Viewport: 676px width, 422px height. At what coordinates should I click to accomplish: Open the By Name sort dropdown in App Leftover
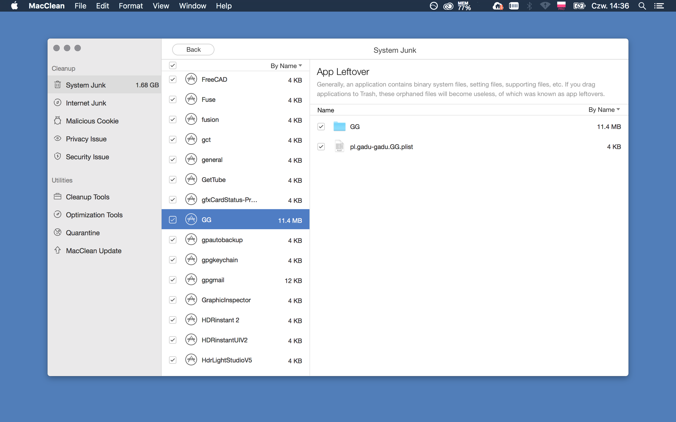coord(604,110)
